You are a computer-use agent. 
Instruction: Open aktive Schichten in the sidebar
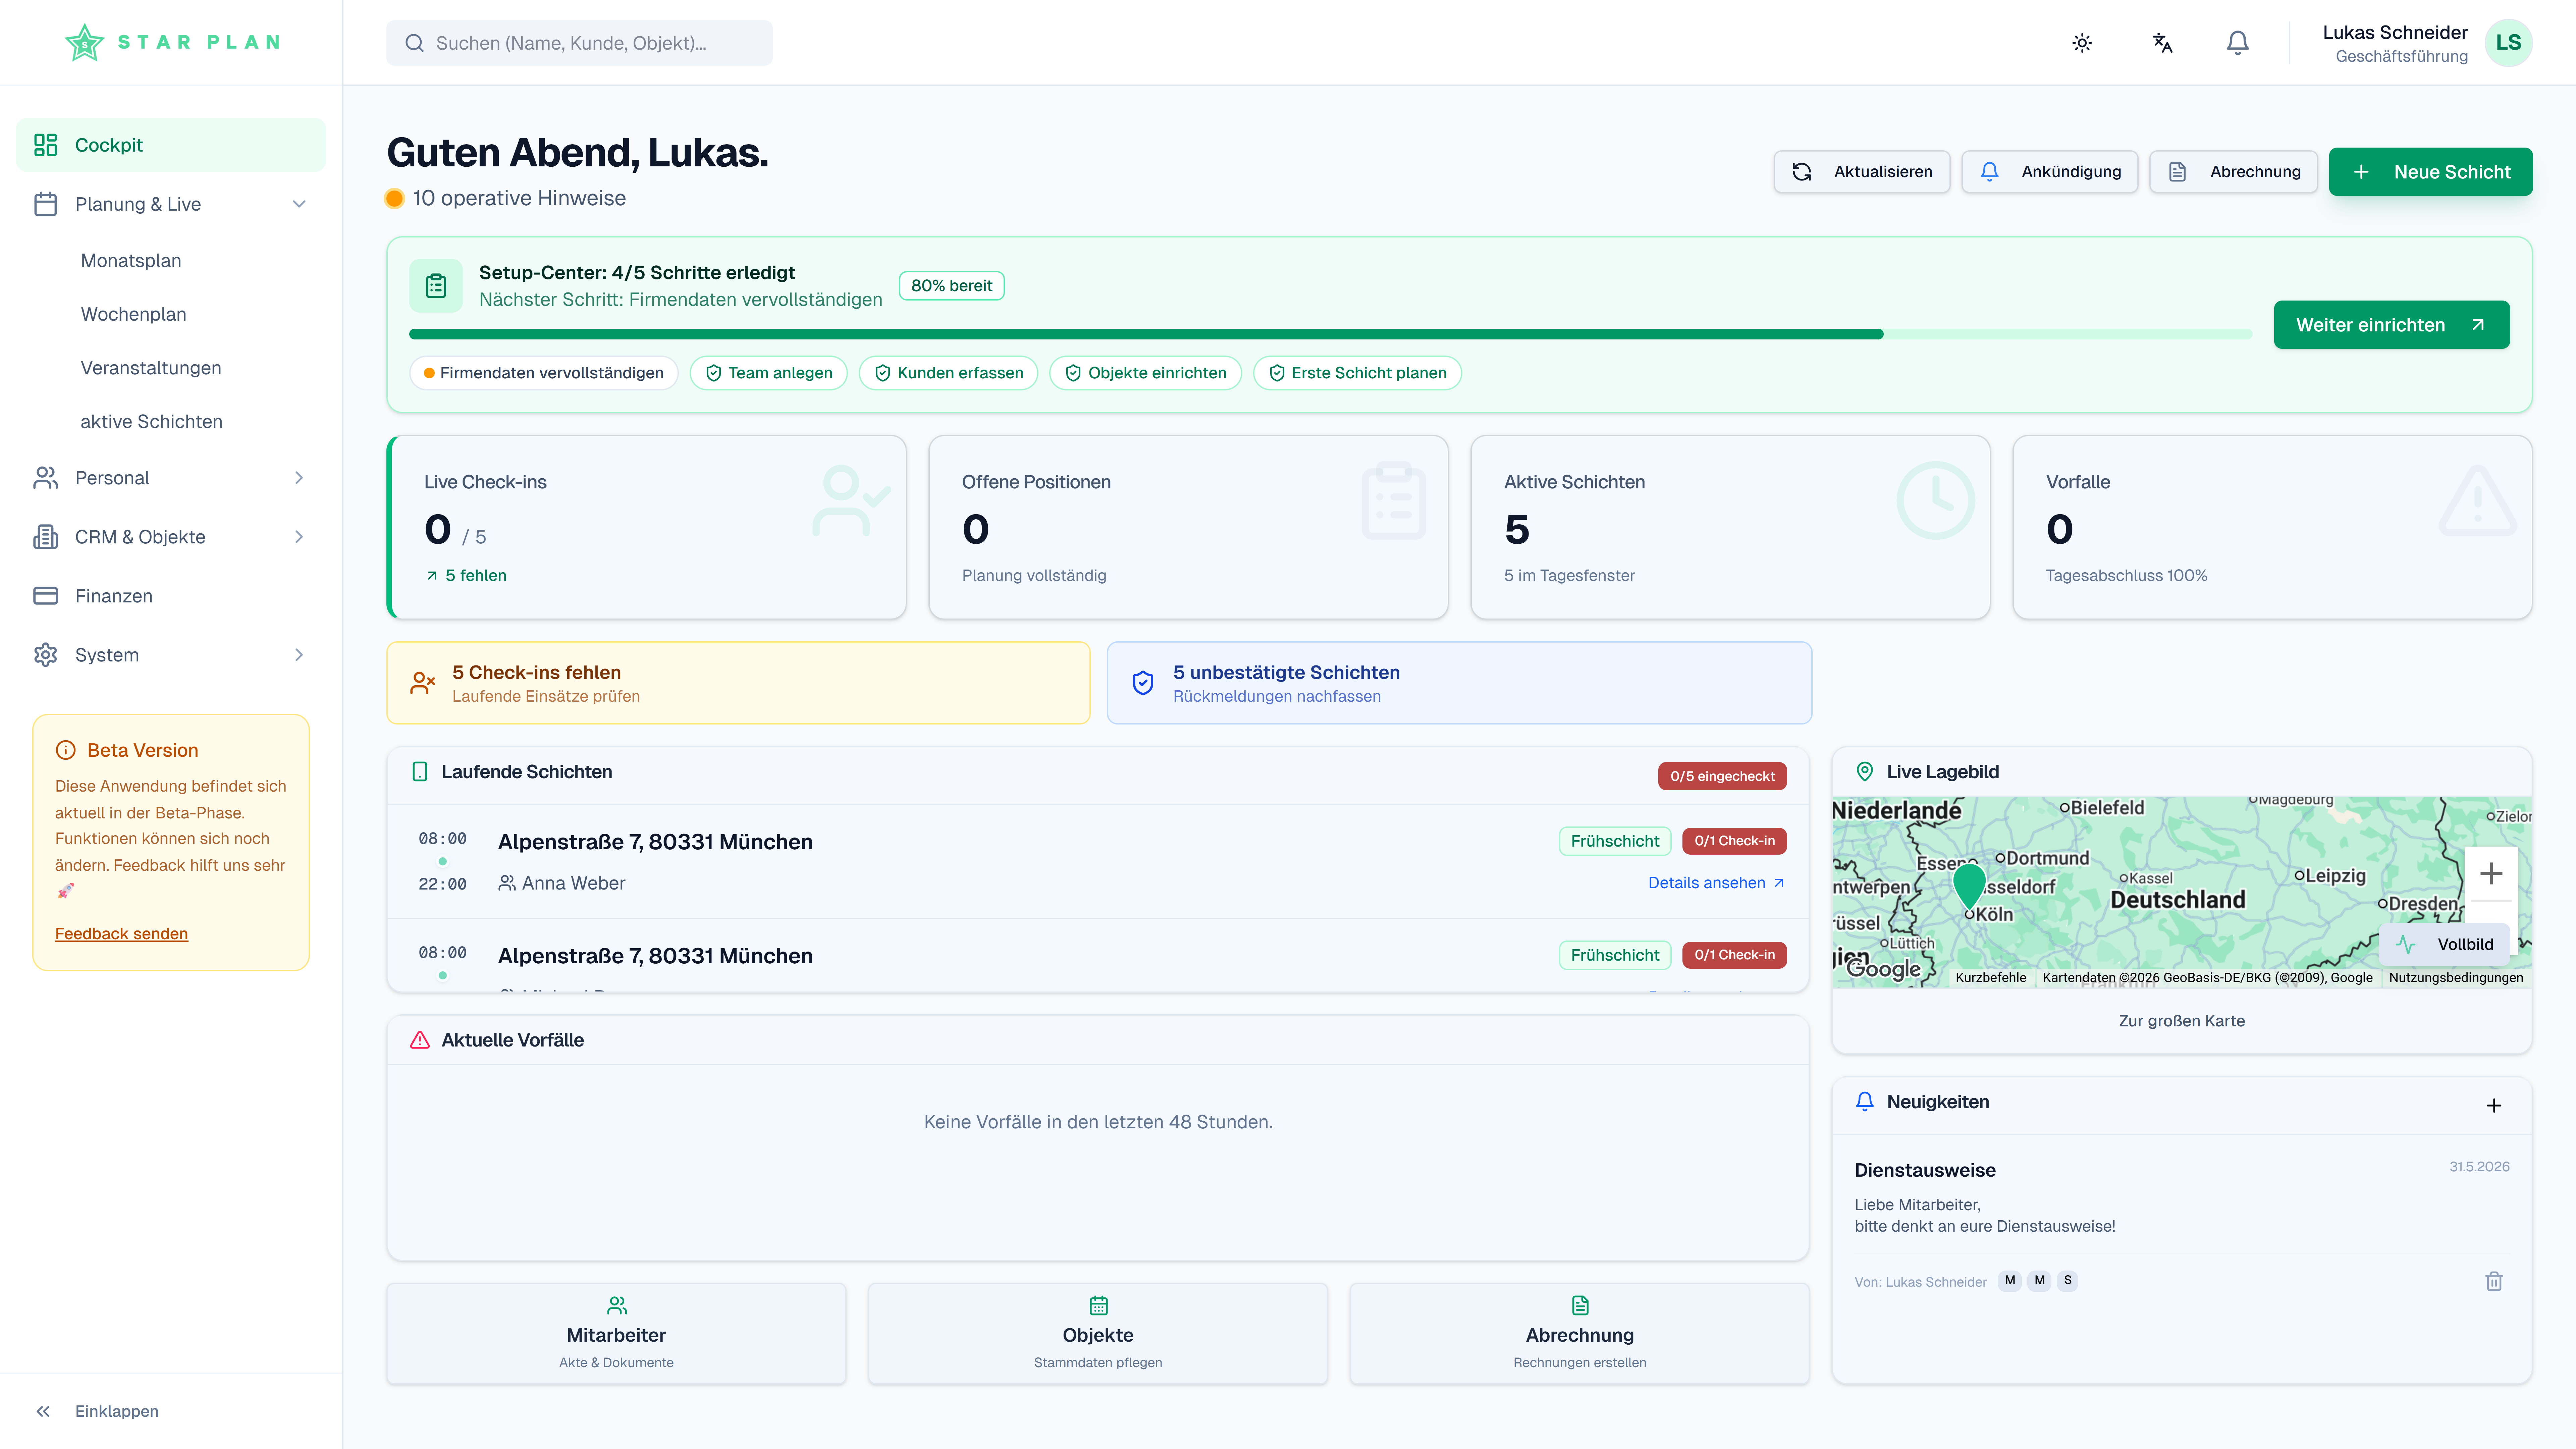(x=152, y=422)
